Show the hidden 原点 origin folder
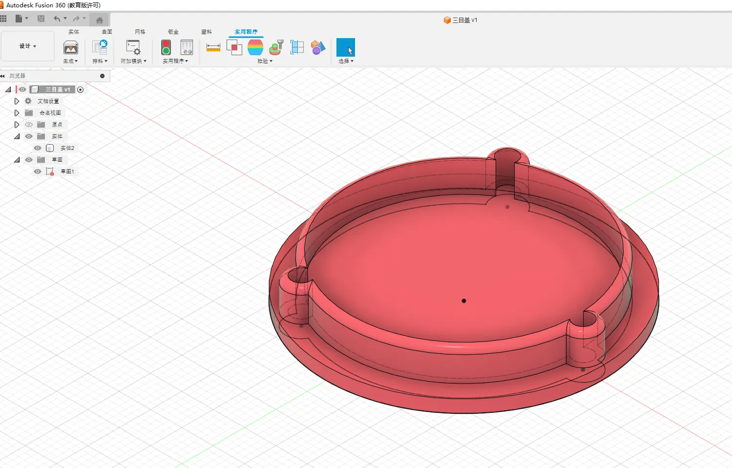 click(x=29, y=125)
